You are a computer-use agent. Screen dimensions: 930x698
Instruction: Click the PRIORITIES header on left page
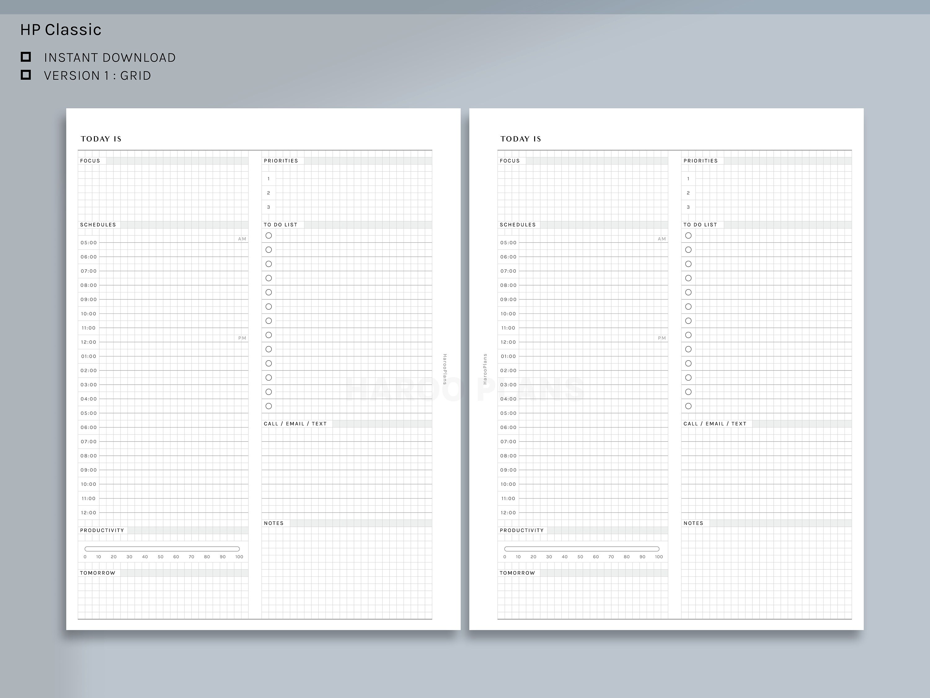pos(281,161)
